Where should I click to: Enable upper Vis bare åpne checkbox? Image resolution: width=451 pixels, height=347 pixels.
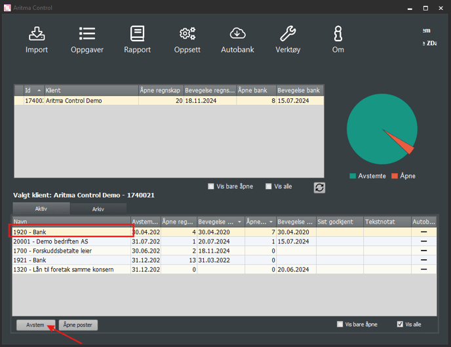(x=211, y=187)
